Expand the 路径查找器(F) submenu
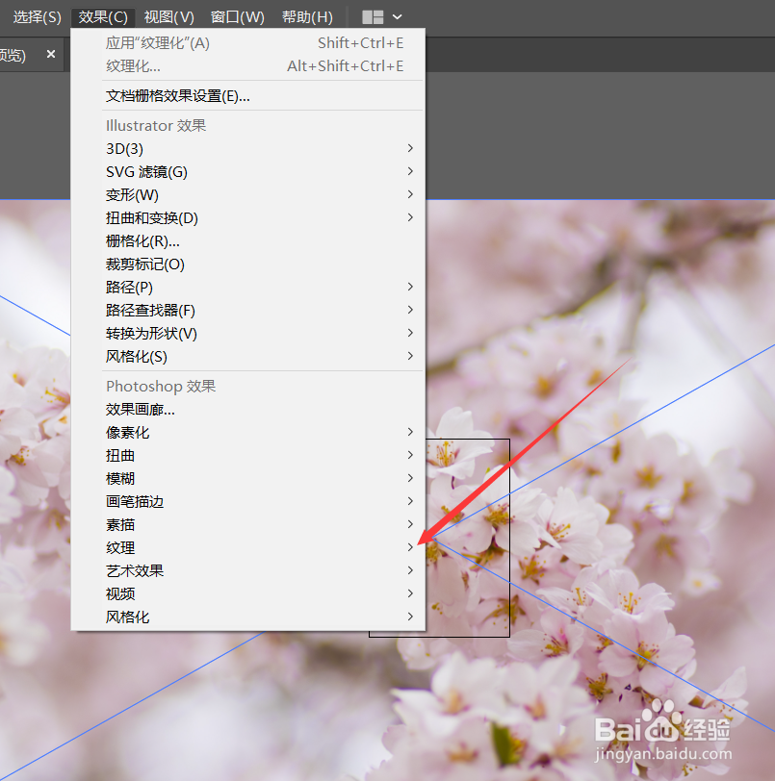 tap(248, 311)
